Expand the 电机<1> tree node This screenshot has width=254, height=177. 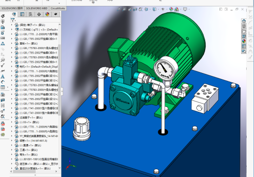point(12,67)
